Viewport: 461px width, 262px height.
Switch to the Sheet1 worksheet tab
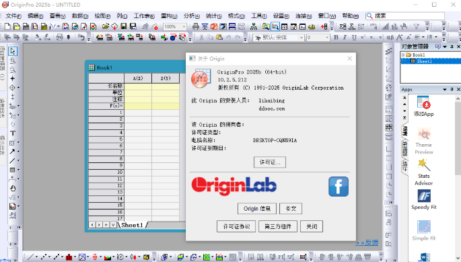click(132, 225)
